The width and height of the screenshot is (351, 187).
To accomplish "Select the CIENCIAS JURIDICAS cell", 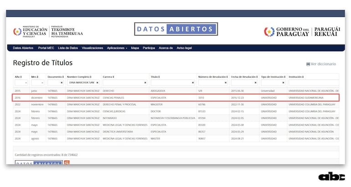I will coord(114,111).
